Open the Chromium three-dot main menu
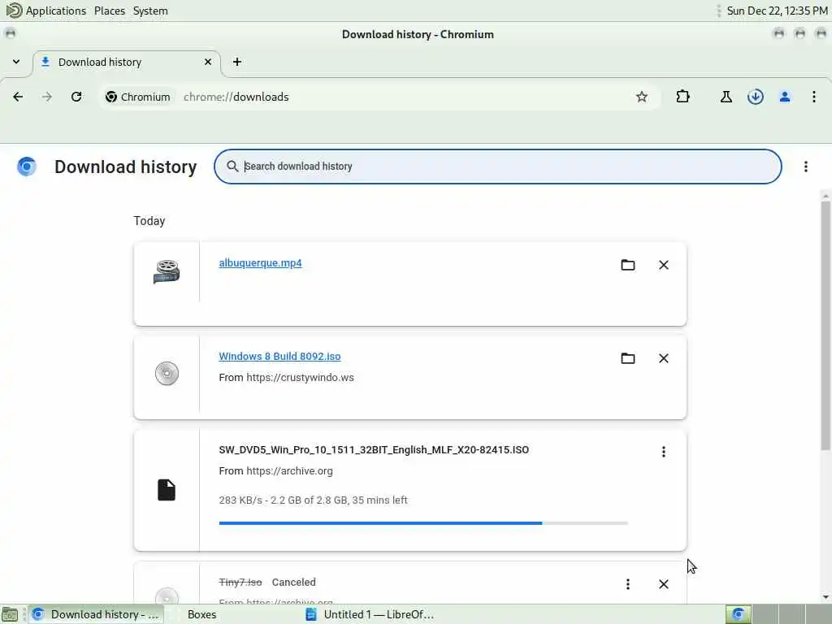832x624 pixels. click(x=813, y=97)
